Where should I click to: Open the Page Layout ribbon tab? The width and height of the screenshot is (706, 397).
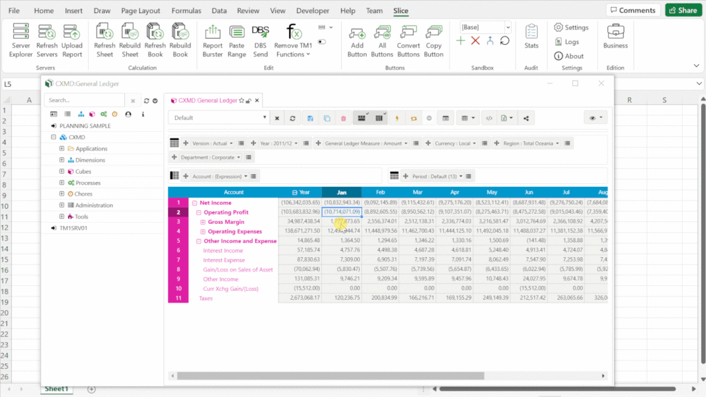coord(141,11)
